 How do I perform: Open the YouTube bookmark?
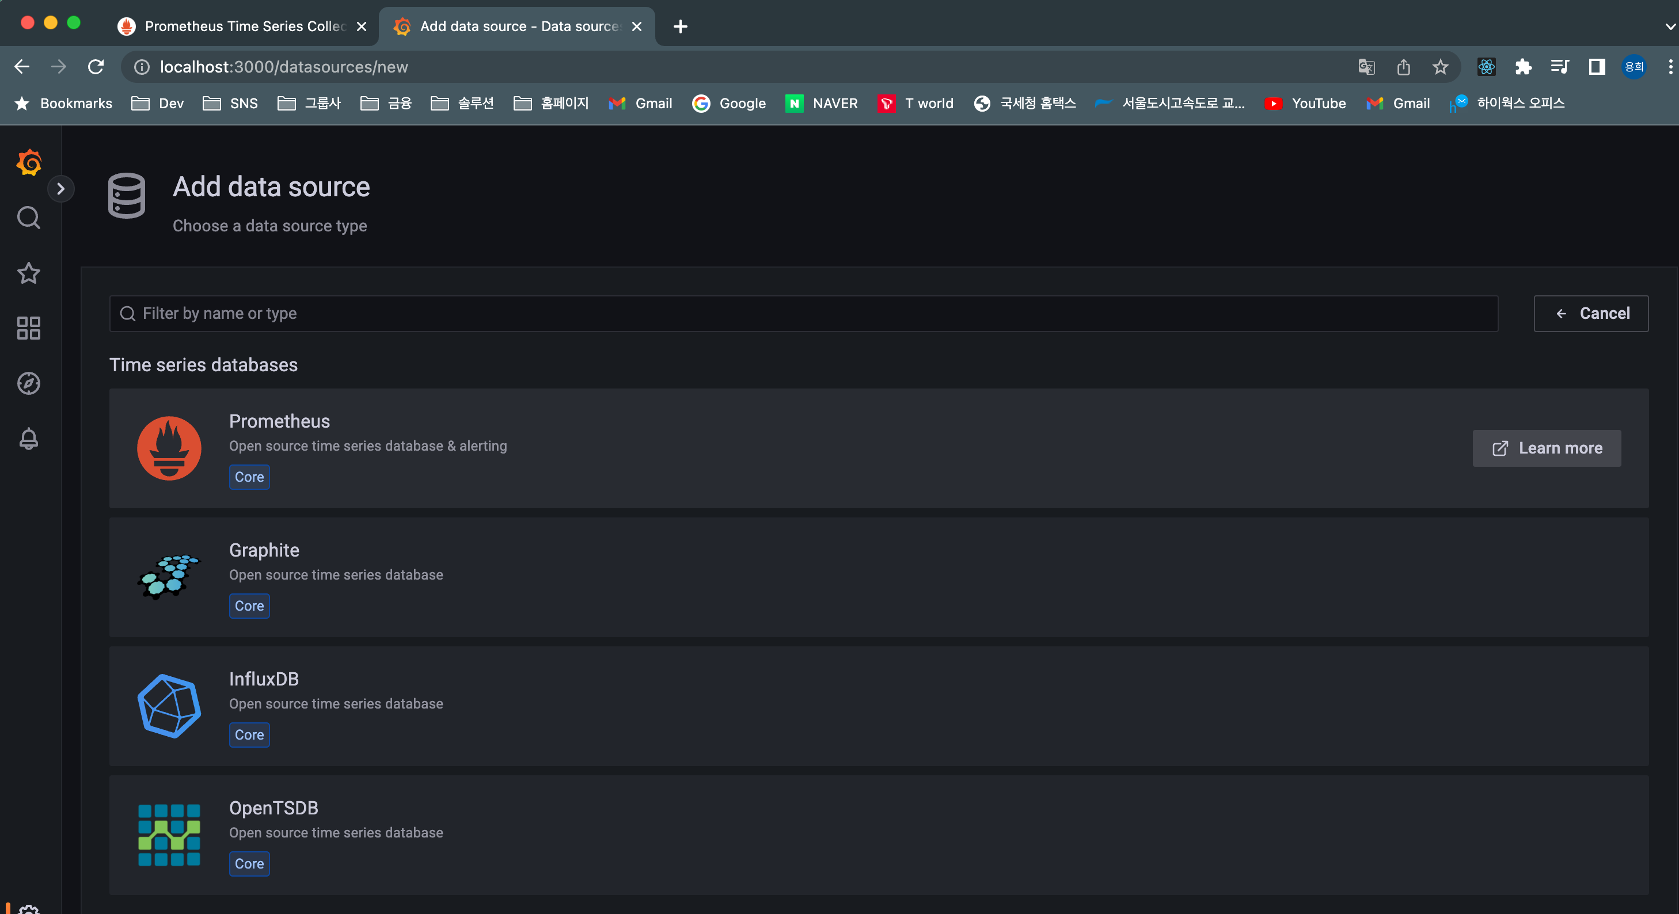click(x=1305, y=104)
